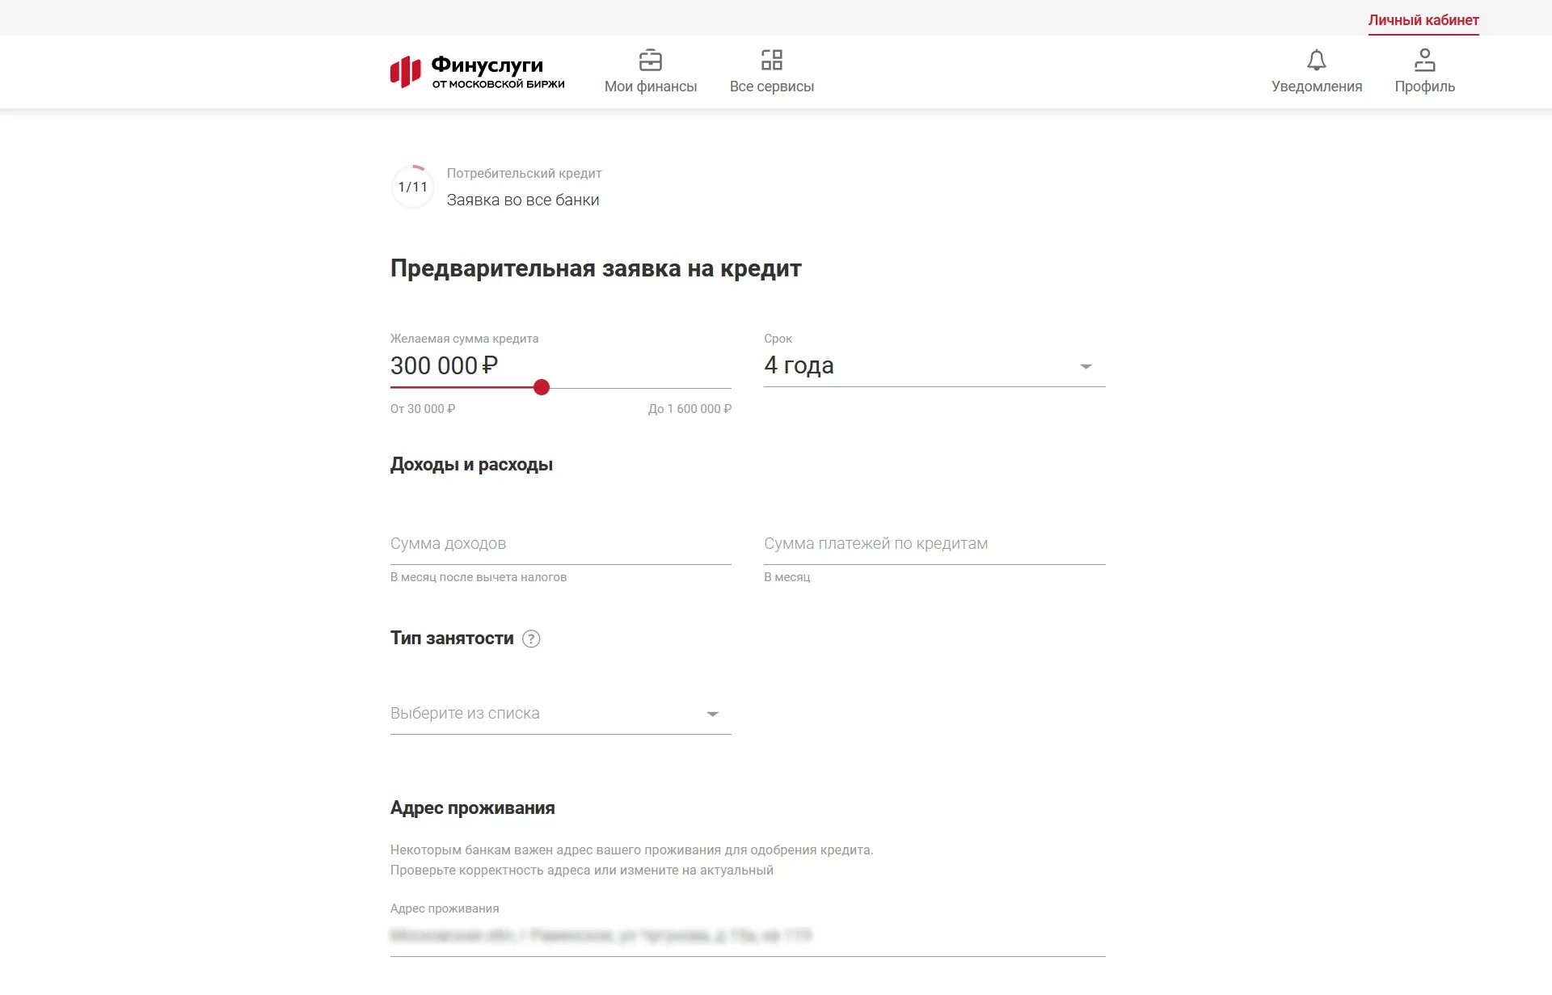The image size is (1552, 995).
Task: Click Личный кабинет tab at top
Action: (x=1423, y=20)
